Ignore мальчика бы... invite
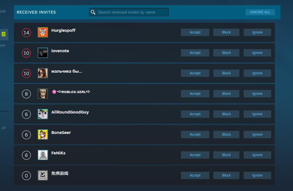This screenshot has width=293, height=191. [x=257, y=73]
